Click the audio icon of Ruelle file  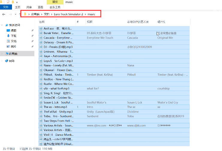[x=41, y=84]
